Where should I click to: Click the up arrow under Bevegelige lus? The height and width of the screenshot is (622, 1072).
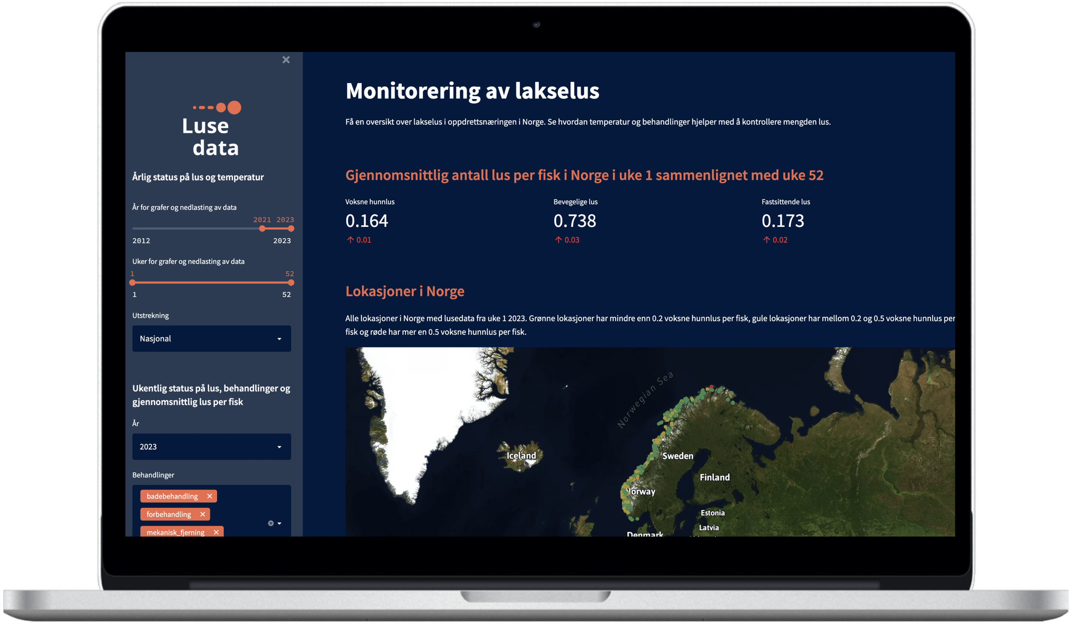click(x=558, y=240)
